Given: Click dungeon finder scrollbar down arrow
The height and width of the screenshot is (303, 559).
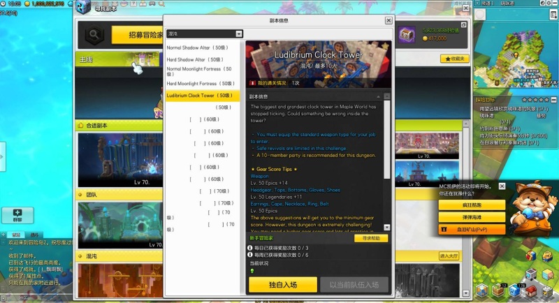Looking at the screenshot, I should [465, 293].
